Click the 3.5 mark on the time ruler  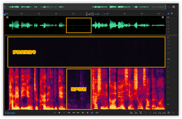[x=125, y=13]
